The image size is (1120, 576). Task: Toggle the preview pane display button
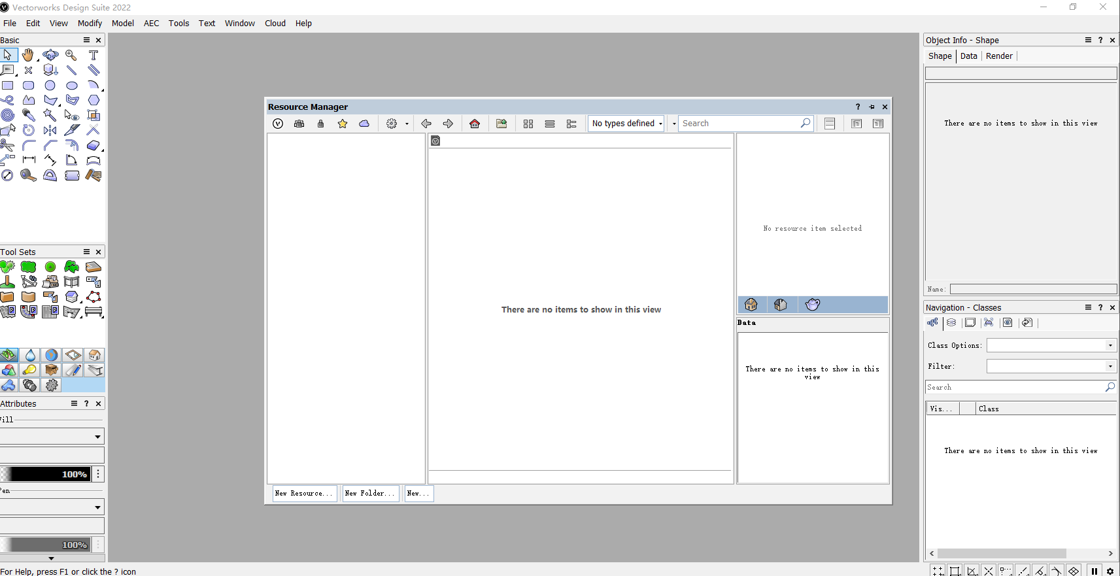878,124
